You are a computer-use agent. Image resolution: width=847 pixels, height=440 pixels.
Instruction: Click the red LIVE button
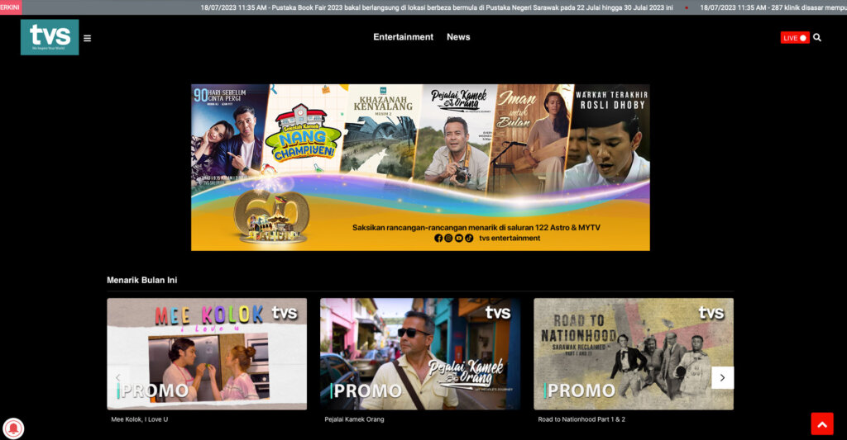795,38
